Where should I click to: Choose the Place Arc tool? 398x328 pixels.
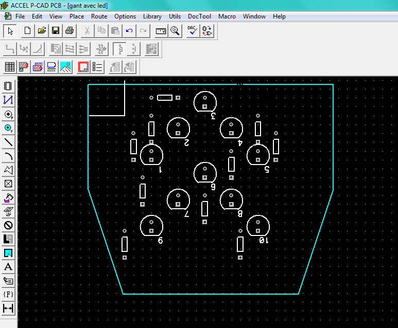pyautogui.click(x=8, y=156)
